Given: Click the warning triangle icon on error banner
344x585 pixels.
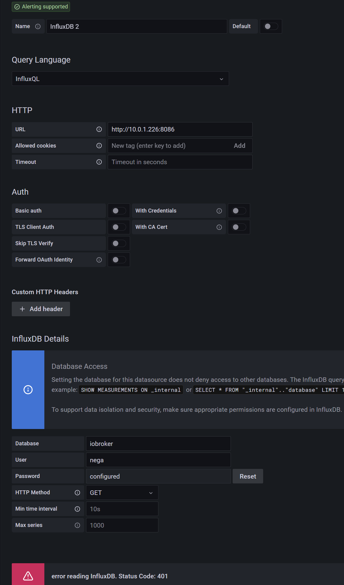Looking at the screenshot, I should (x=28, y=576).
